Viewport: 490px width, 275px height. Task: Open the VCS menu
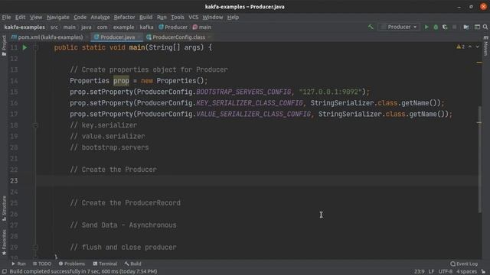(194, 17)
